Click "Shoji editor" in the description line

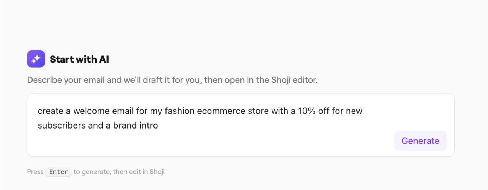point(294,80)
